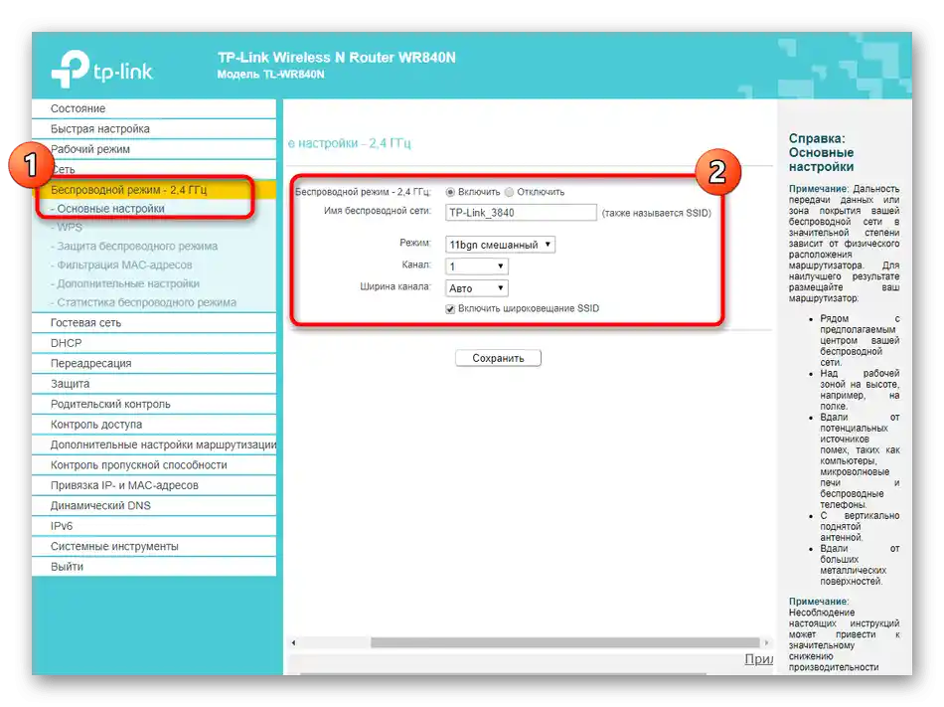This screenshot has height=707, width=944.
Task: Click the scrollbar left arrow
Action: (x=293, y=642)
